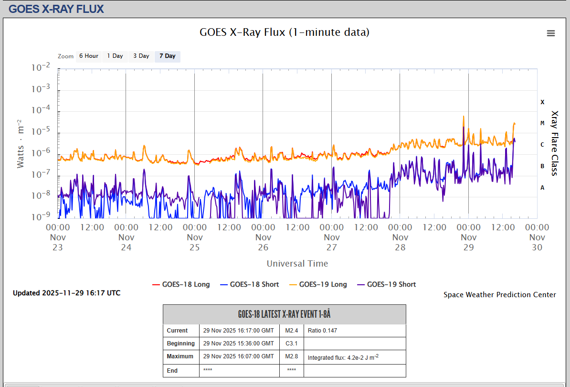Click the chart title GOES X-Ray Flux
The width and height of the screenshot is (570, 387).
(x=284, y=32)
